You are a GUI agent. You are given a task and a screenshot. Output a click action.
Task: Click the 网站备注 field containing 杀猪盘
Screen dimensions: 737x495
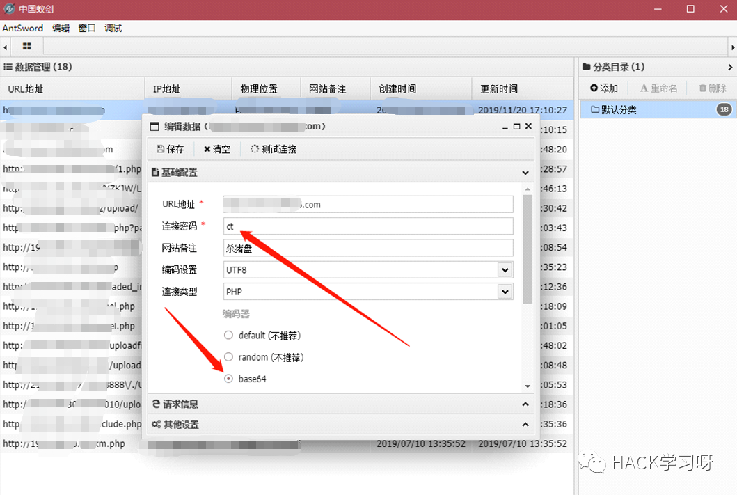[x=368, y=248]
